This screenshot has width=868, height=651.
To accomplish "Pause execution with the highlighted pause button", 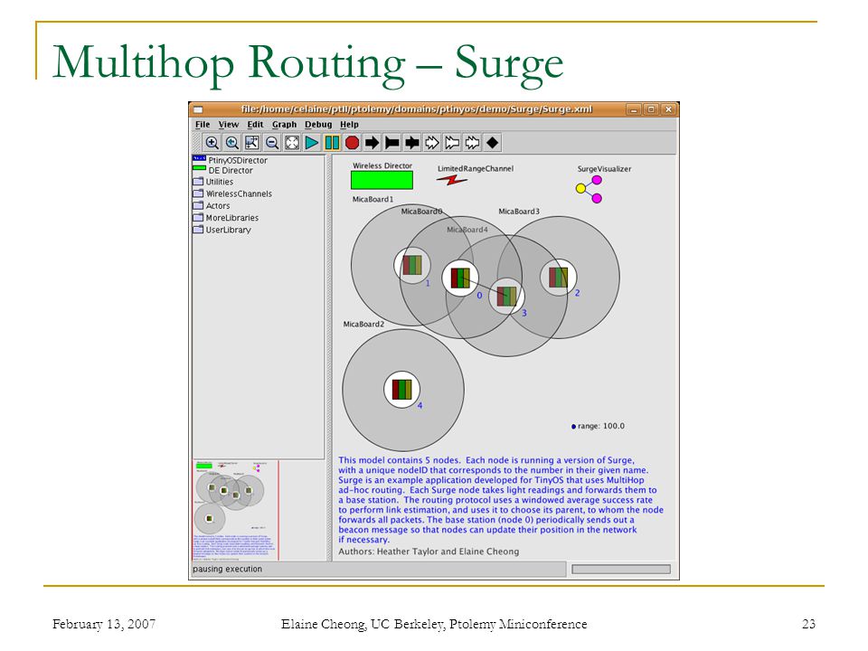I will (332, 143).
